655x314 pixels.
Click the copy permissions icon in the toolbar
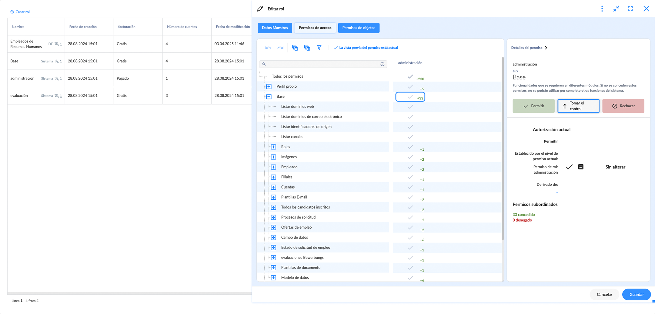point(295,48)
